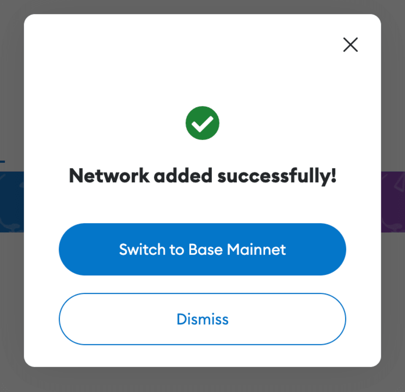The image size is (405, 392).
Task: Click the word 'successfully!' in the heading
Action: click(x=277, y=176)
